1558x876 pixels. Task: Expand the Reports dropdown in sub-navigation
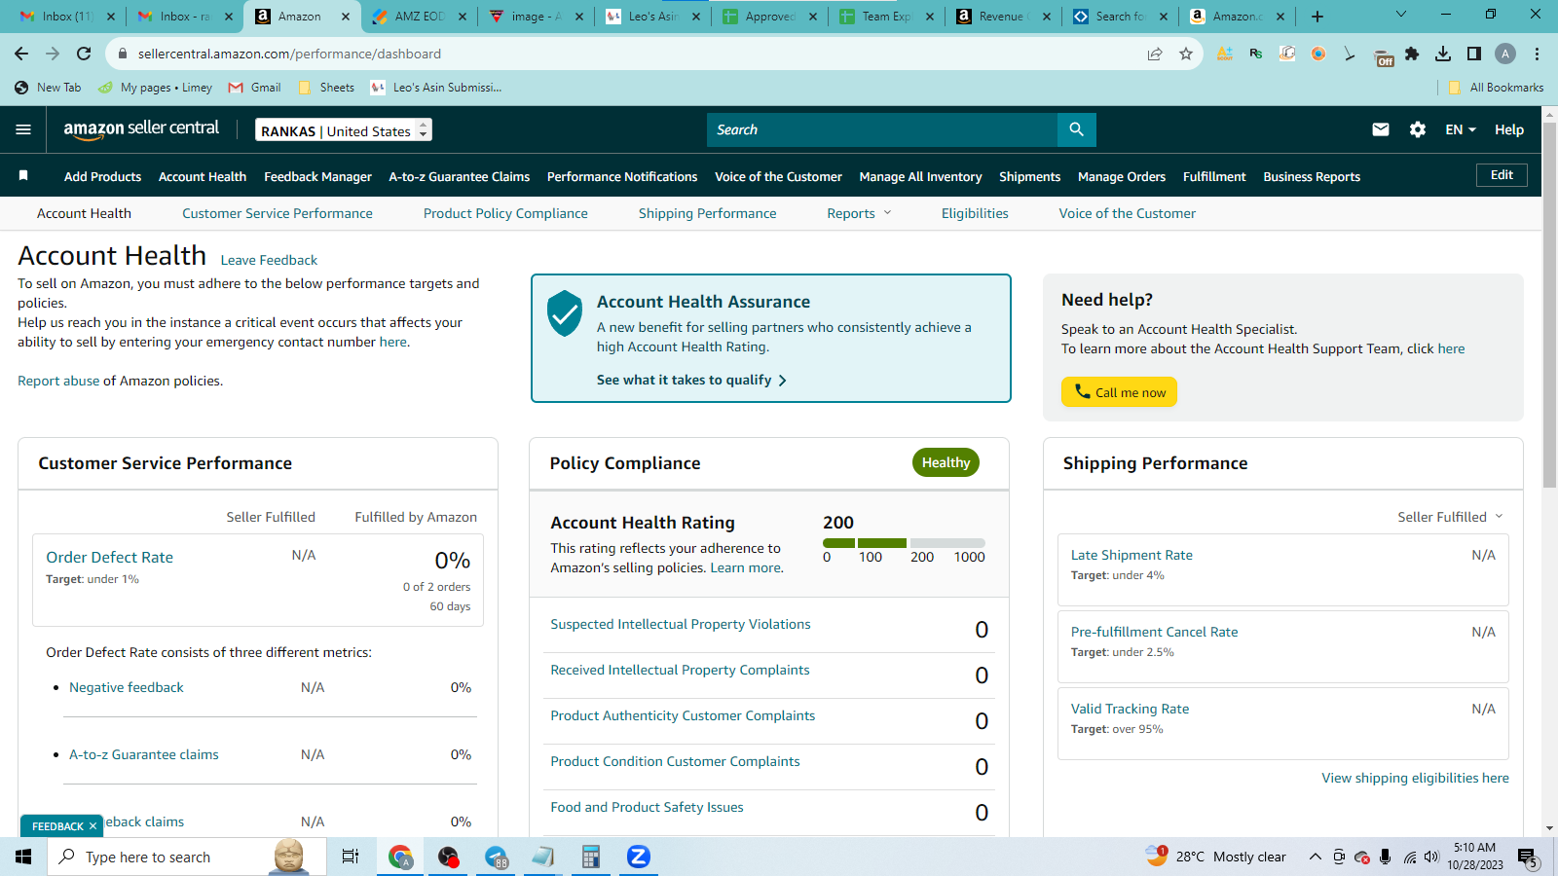click(x=859, y=213)
